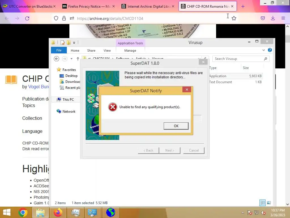
Task: Select Desktop in navigation pane
Action: click(x=69, y=76)
